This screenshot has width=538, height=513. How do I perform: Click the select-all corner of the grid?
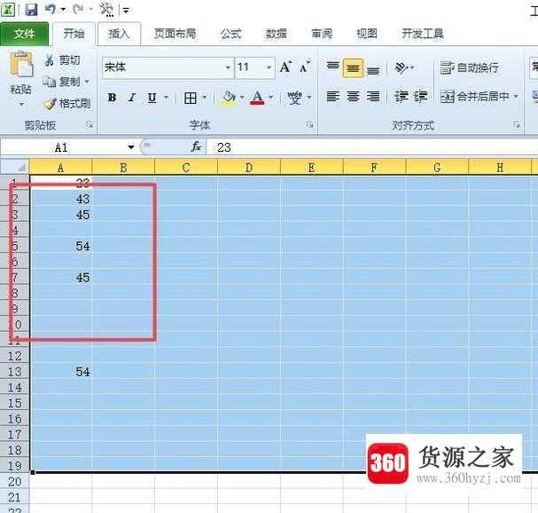[15, 168]
